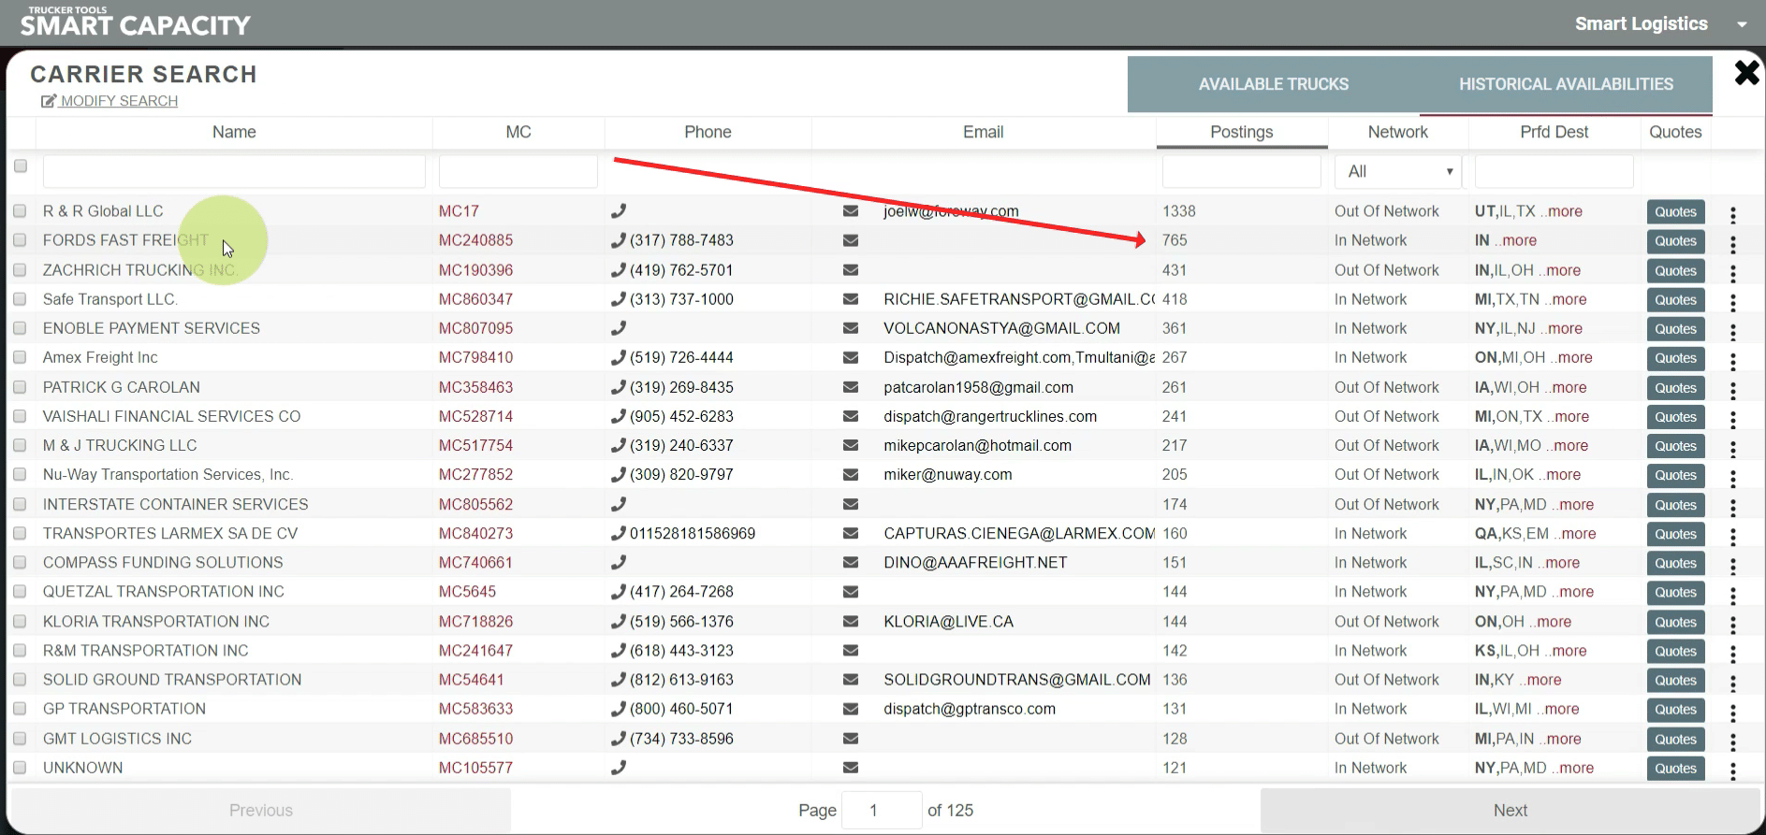Click the Prfd Dest filter input field
The width and height of the screenshot is (1766, 835).
tap(1554, 172)
